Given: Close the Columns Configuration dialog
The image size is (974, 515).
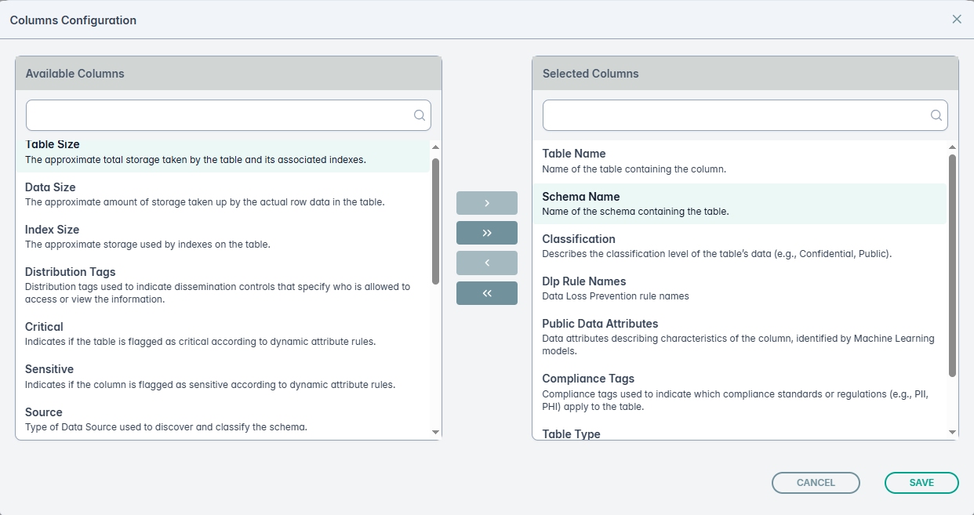Looking at the screenshot, I should pyautogui.click(x=956, y=20).
